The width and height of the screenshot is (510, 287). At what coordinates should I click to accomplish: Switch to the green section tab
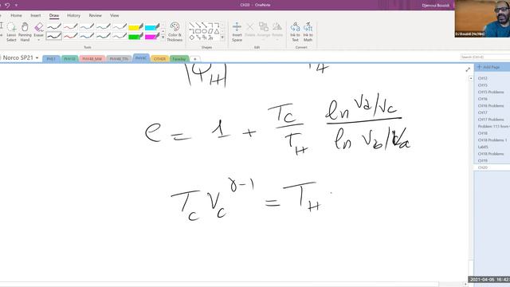(x=178, y=58)
